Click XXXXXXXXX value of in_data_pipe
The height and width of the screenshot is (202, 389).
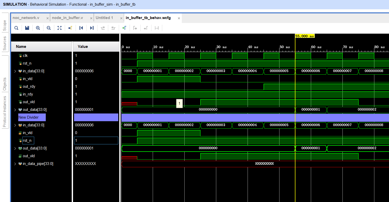pos(85,164)
